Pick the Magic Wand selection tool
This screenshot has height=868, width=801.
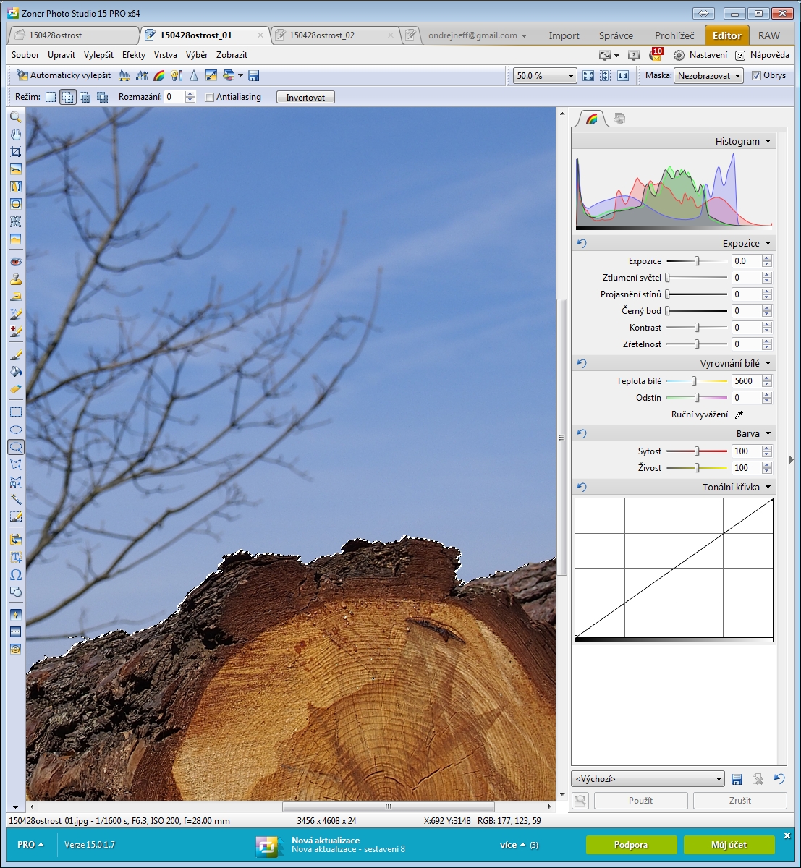[15, 499]
